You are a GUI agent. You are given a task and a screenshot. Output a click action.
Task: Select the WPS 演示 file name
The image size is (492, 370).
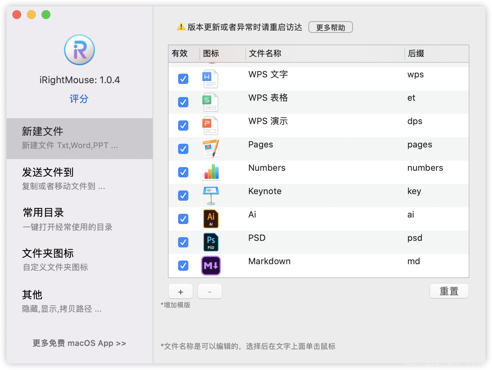(x=268, y=121)
